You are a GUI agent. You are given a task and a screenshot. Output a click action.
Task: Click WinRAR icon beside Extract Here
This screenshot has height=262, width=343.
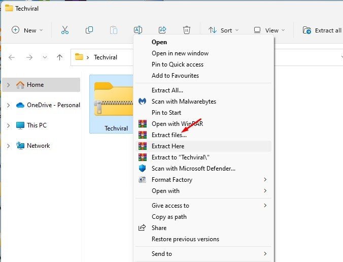[x=143, y=146]
